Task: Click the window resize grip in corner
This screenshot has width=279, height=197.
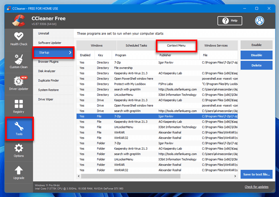Action: 273,191
